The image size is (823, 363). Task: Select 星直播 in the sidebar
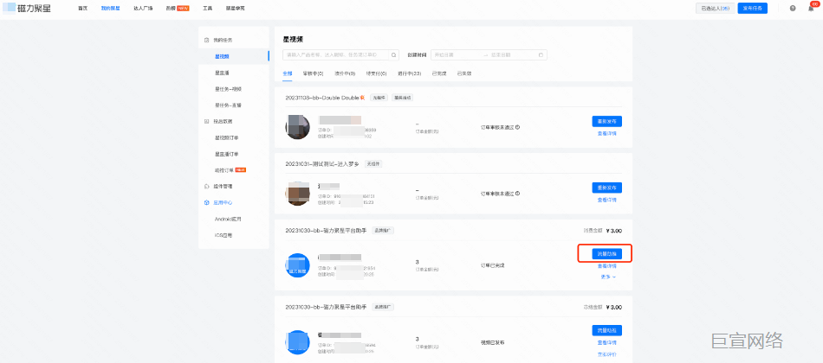(x=223, y=73)
